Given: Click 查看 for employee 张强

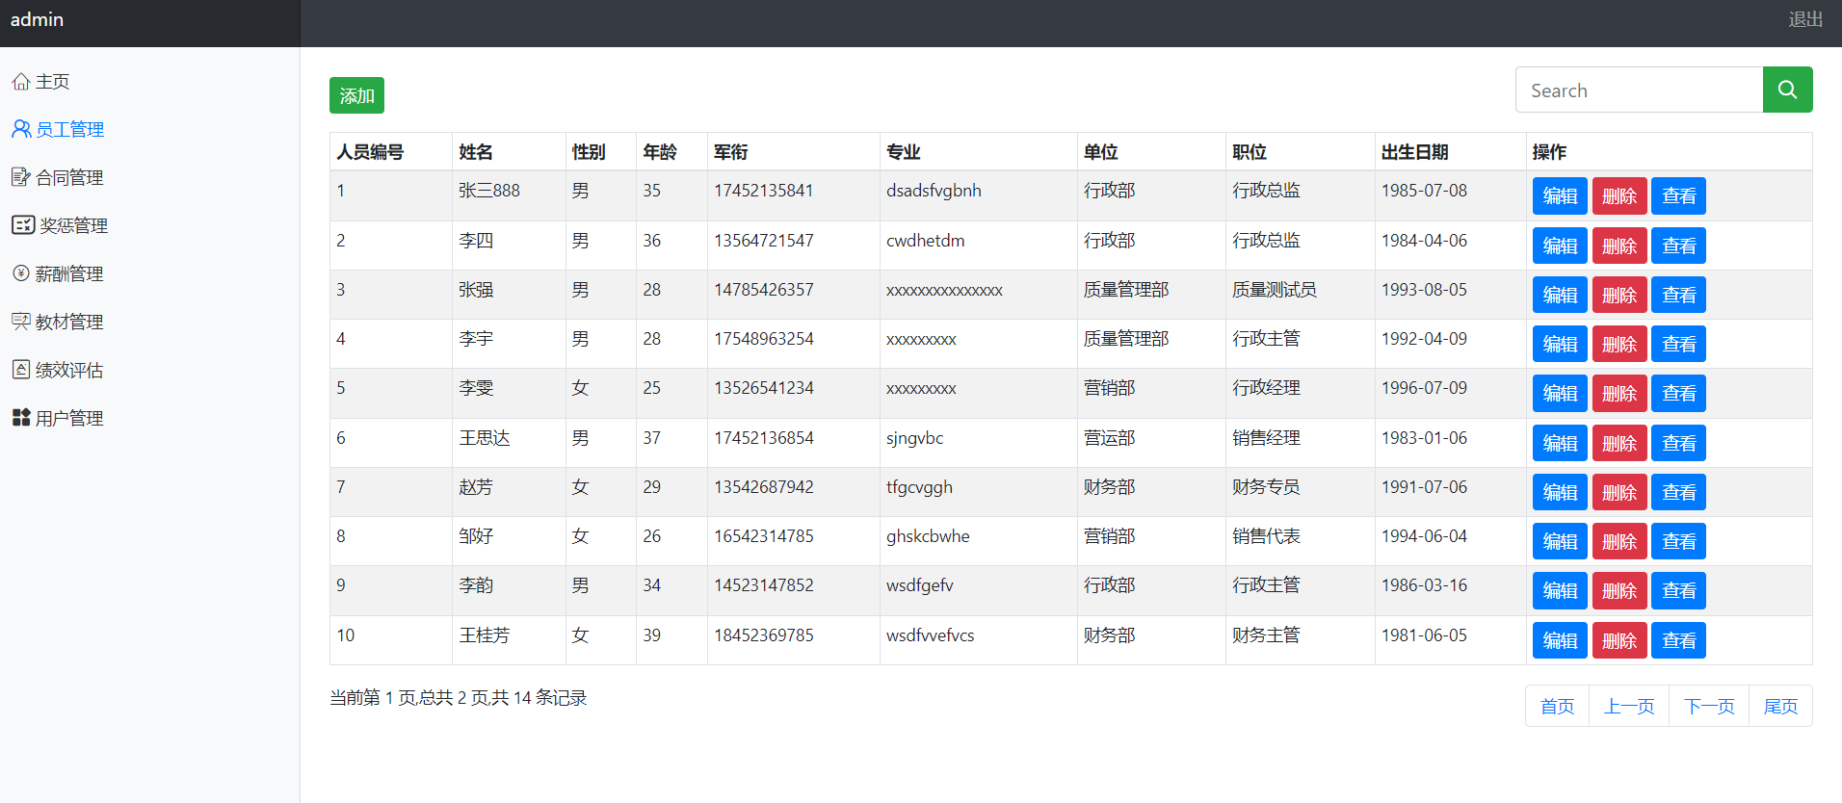Looking at the screenshot, I should tap(1678, 295).
